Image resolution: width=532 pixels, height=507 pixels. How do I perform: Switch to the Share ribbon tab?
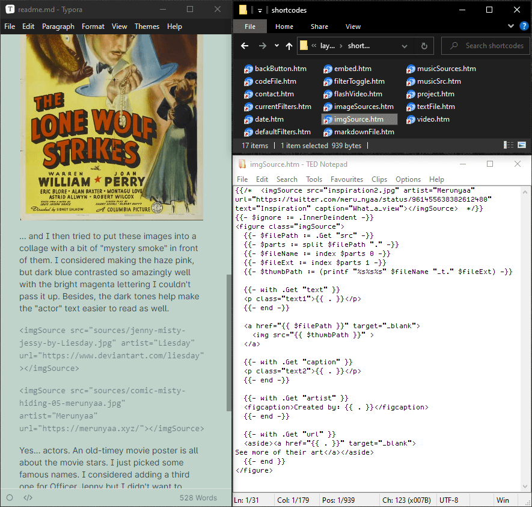[319, 26]
